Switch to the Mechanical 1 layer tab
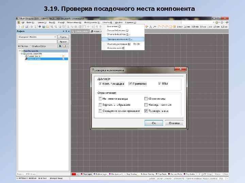This screenshot has width=245, height=183. [116, 174]
